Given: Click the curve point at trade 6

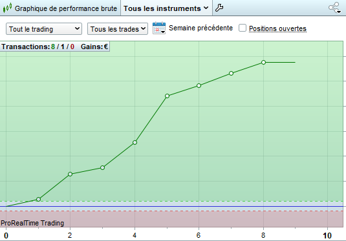Looking at the screenshot, I should pos(199,85).
